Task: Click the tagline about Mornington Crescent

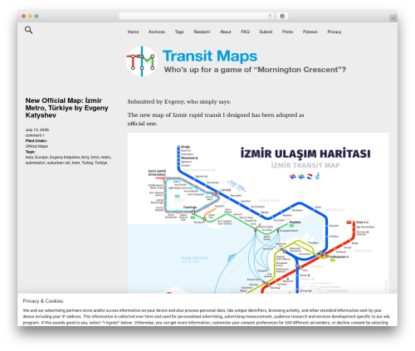Action: coord(255,70)
